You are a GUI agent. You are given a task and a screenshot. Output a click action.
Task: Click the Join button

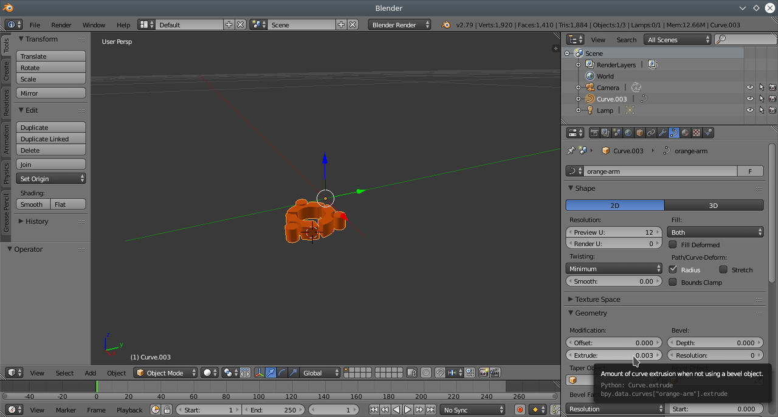[51, 164]
